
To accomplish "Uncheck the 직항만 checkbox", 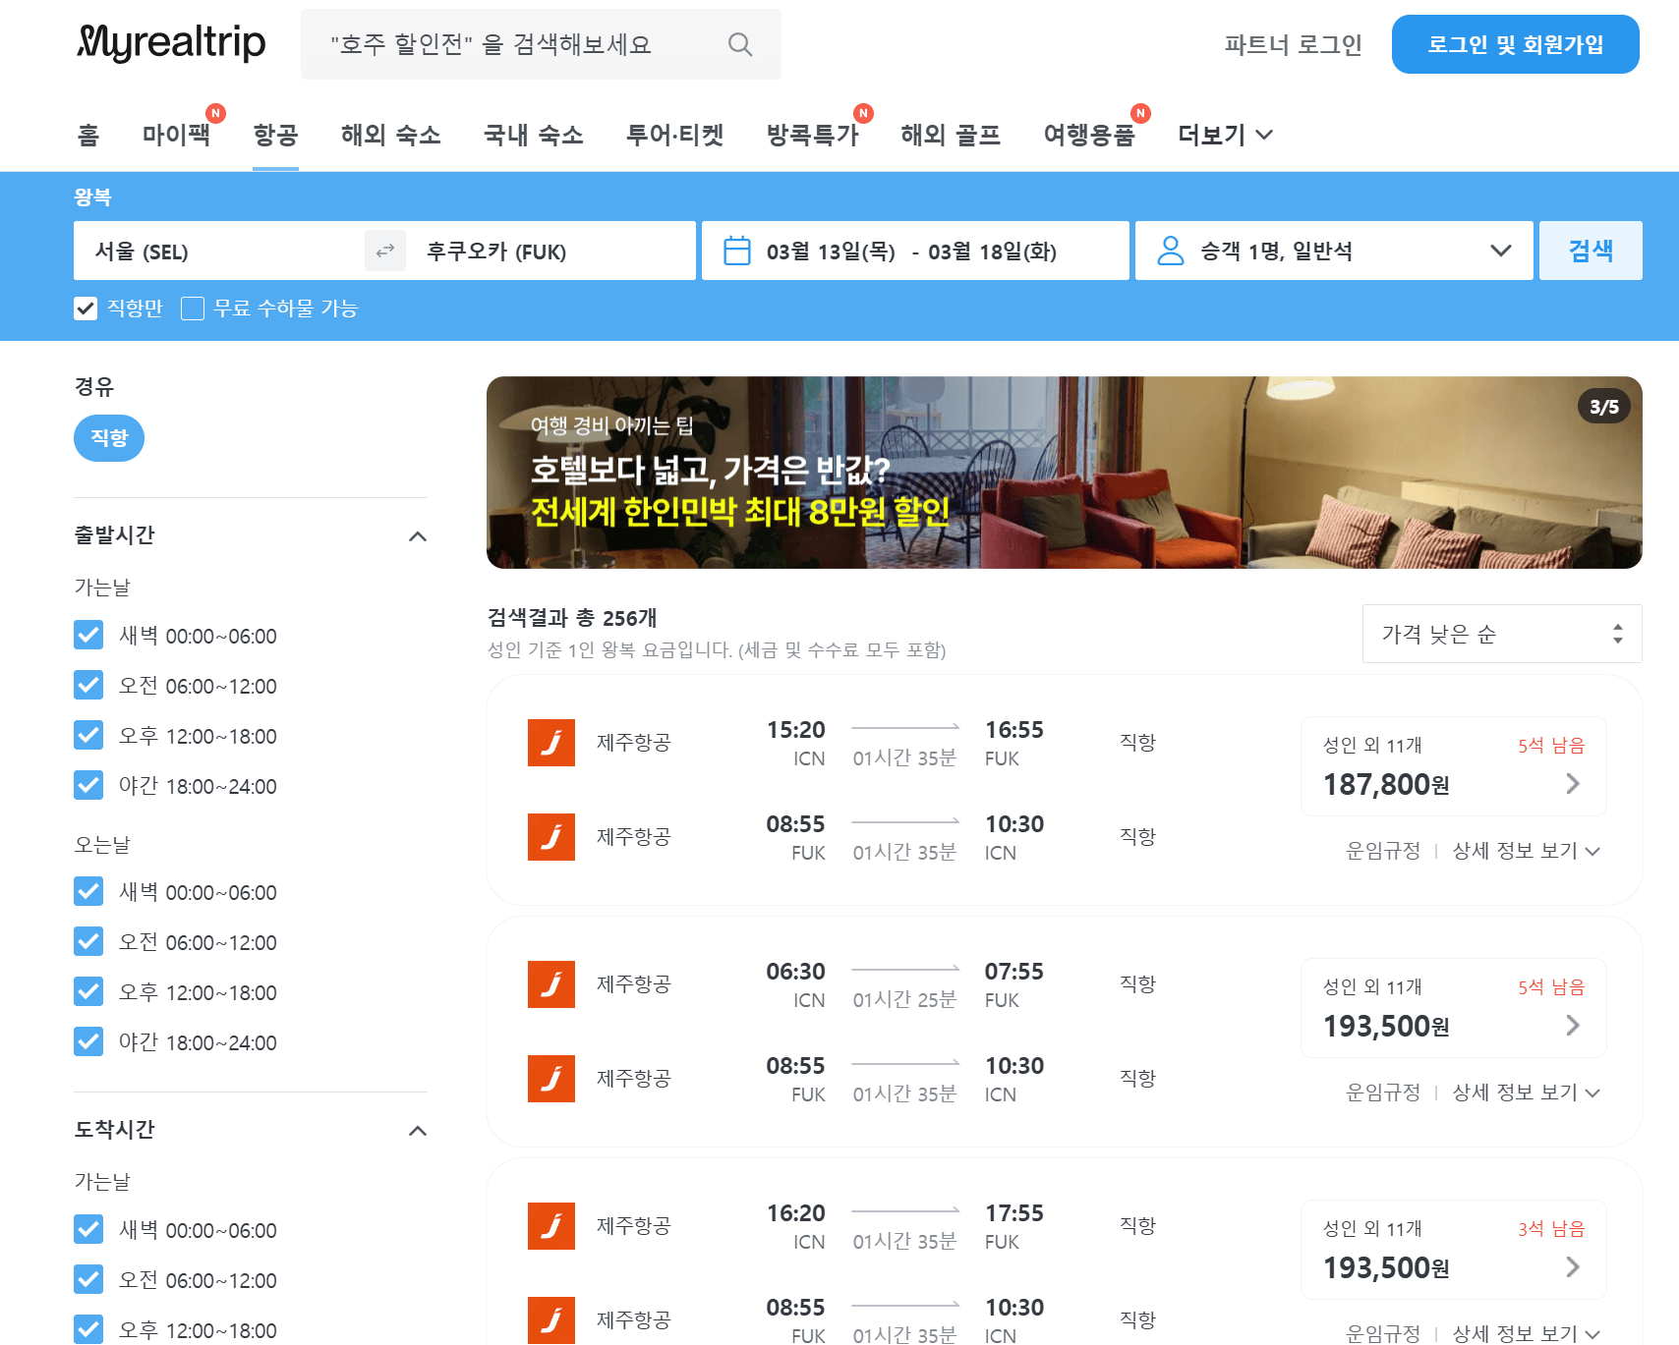I will pyautogui.click(x=85, y=308).
